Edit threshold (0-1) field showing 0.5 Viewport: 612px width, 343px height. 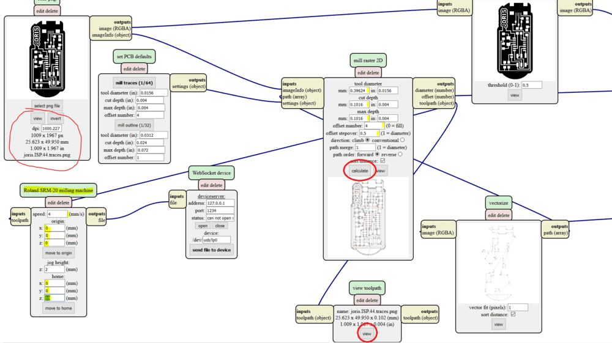532,85
